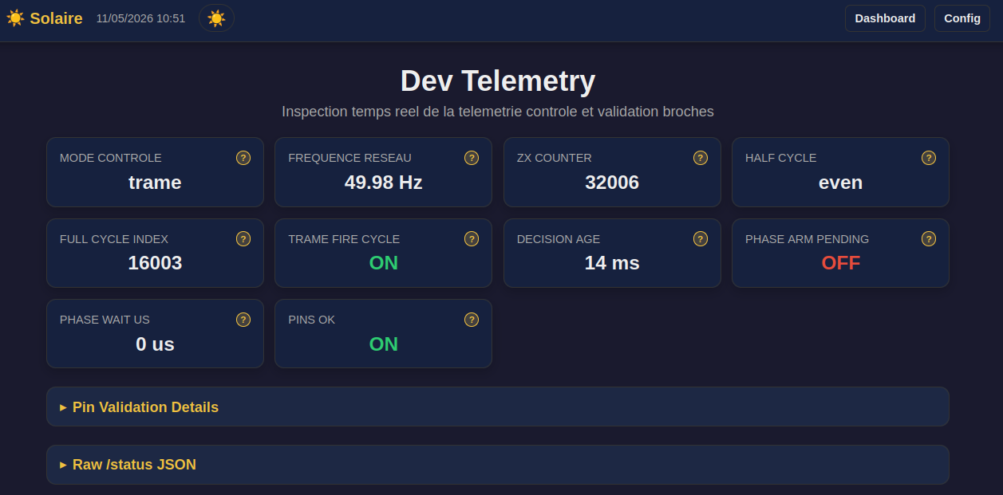
Task: Click the TRAME FIRE CYCLE ON status
Action: [384, 263]
